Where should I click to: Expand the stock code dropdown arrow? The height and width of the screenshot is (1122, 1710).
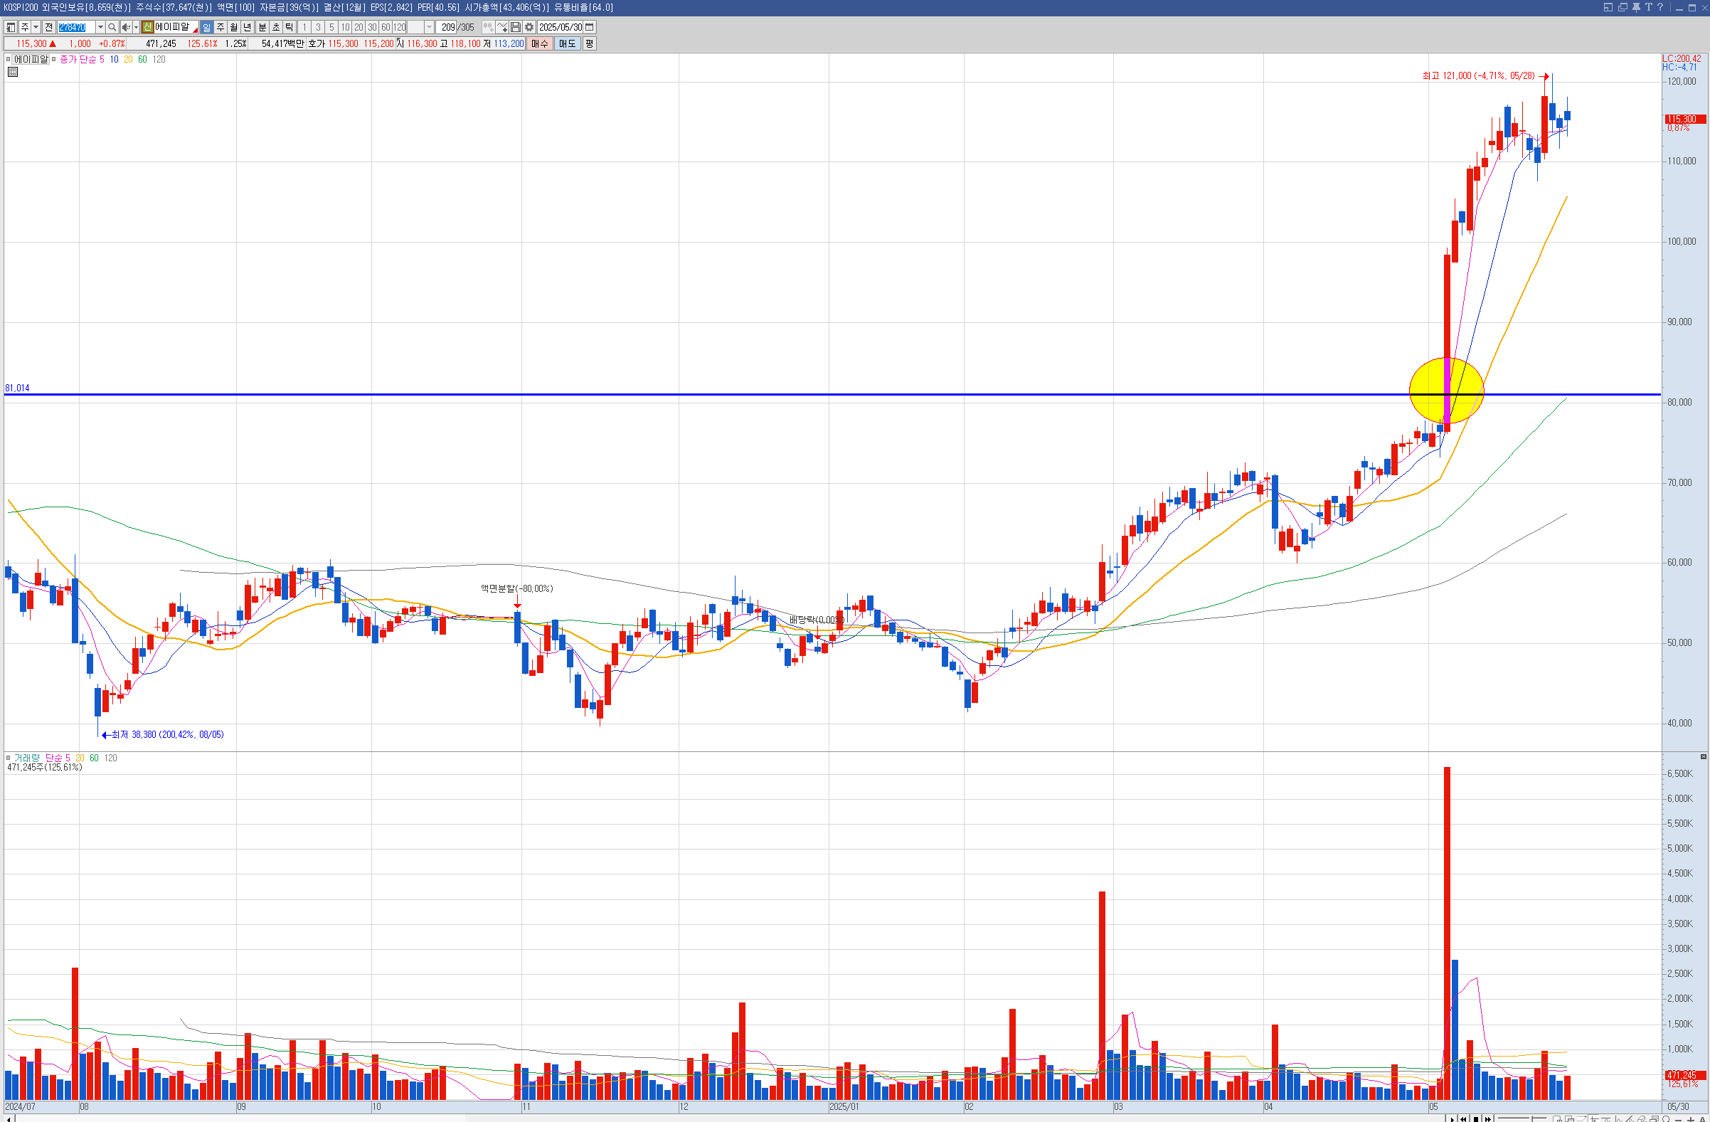point(100,27)
